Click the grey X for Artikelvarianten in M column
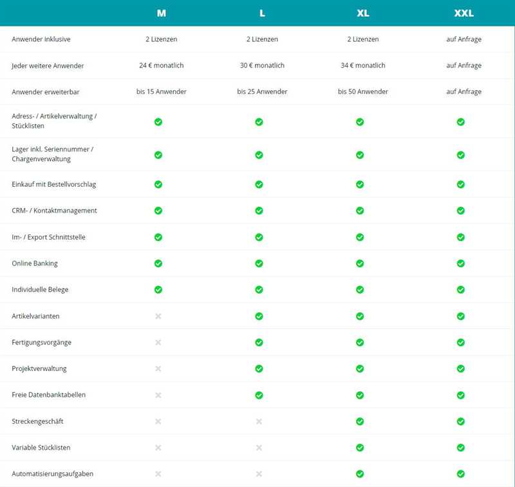The height and width of the screenshot is (487, 515). coord(158,316)
